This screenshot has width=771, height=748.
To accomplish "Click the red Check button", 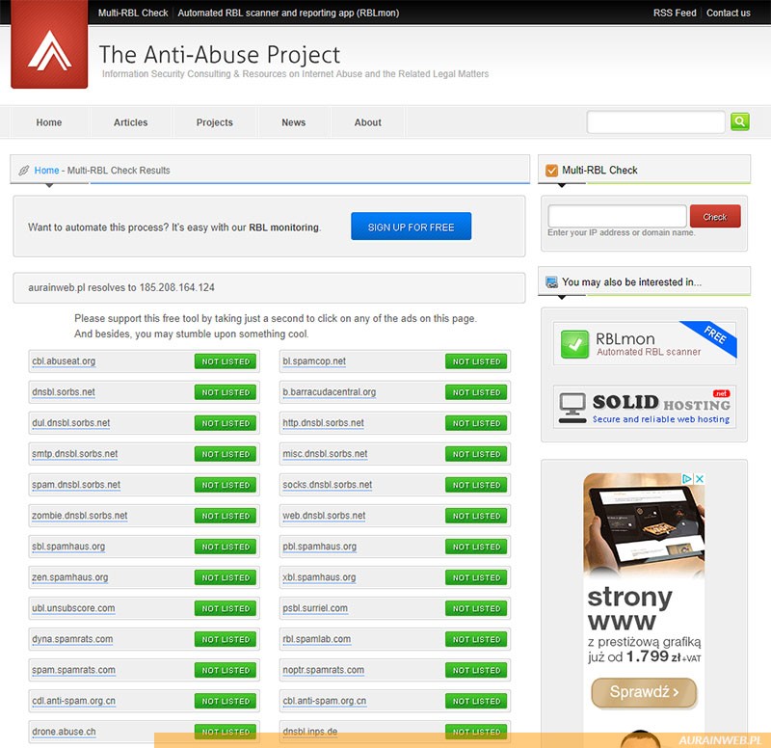I will [715, 216].
